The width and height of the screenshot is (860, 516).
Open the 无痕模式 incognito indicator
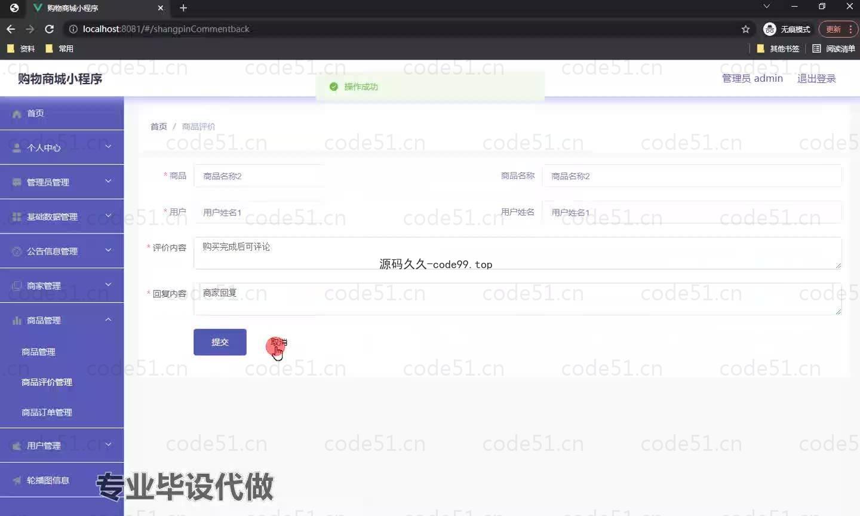[x=787, y=29]
